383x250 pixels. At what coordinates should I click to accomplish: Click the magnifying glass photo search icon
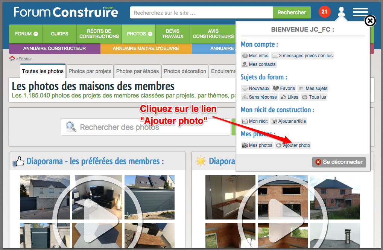[71, 127]
